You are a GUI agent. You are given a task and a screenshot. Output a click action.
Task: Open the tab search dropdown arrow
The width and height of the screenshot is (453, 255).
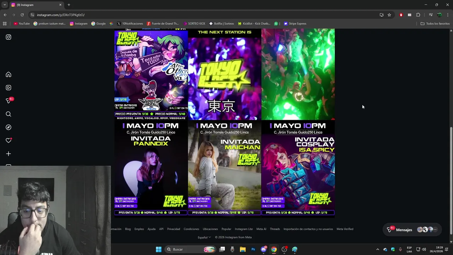point(5,5)
